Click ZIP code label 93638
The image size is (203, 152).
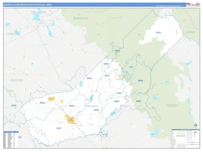[x=71, y=106]
